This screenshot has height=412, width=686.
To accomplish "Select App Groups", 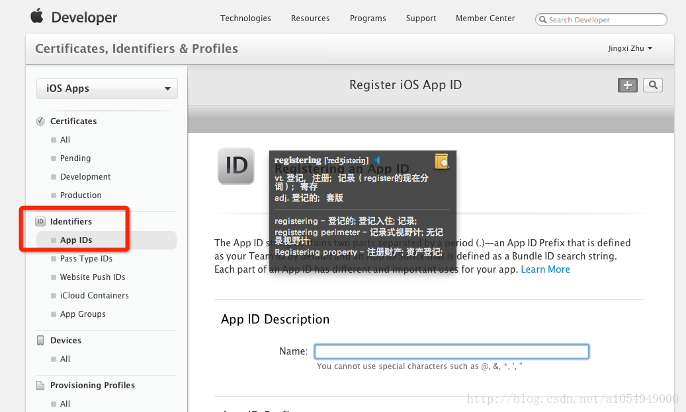I will (x=83, y=314).
